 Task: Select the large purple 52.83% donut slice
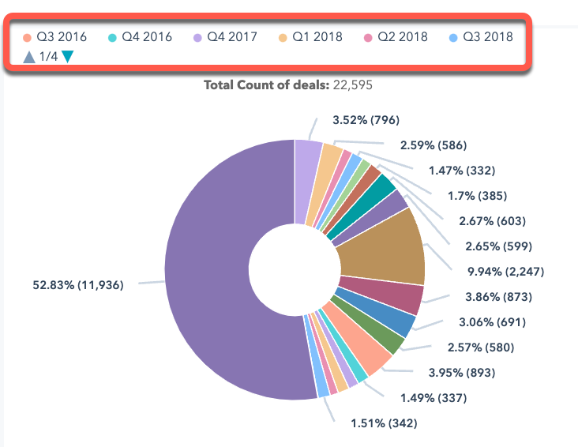(205, 269)
